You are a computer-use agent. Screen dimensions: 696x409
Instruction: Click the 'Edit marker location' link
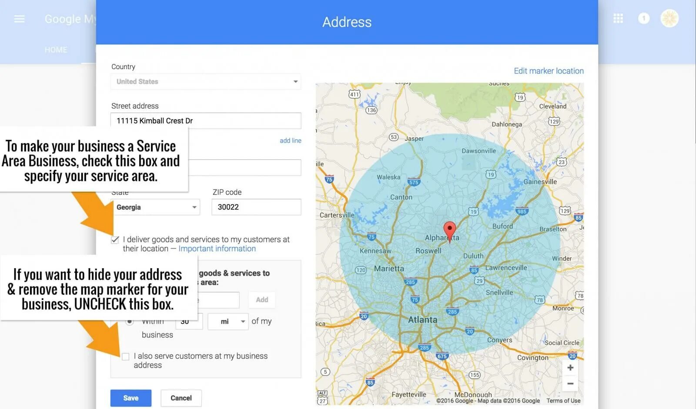549,71
